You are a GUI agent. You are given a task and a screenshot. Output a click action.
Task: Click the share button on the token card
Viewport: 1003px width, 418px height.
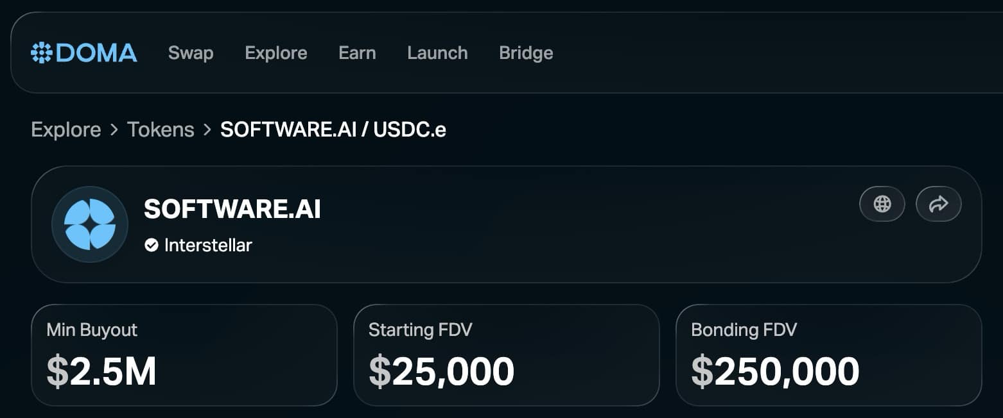(x=938, y=204)
